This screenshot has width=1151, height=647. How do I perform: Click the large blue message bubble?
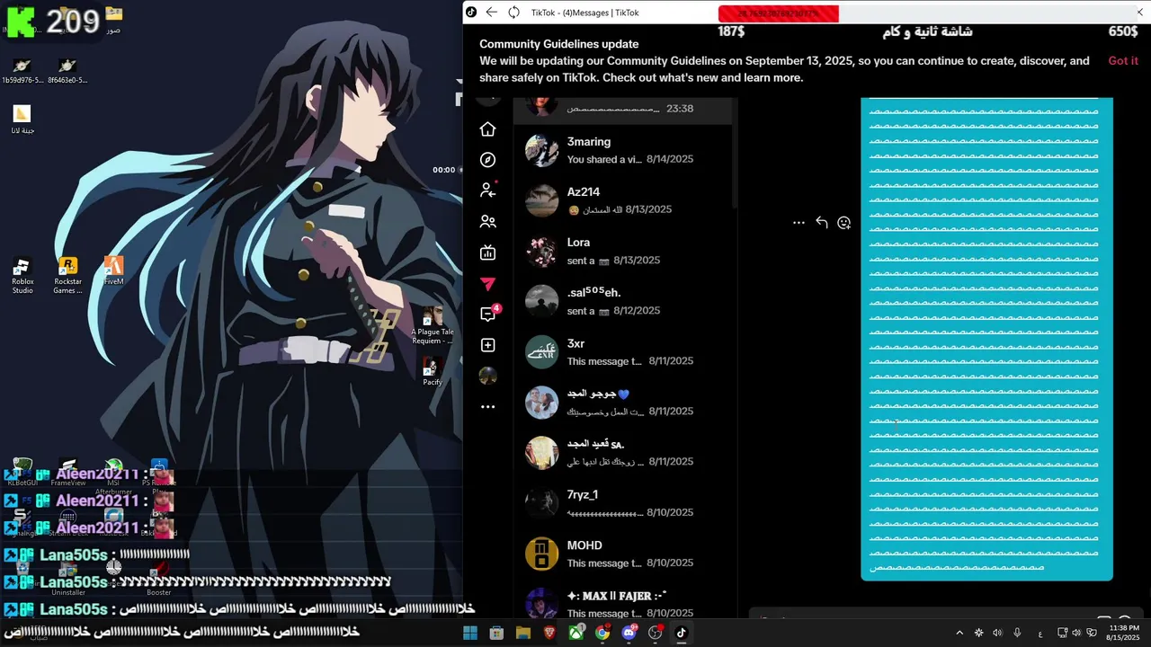986,339
